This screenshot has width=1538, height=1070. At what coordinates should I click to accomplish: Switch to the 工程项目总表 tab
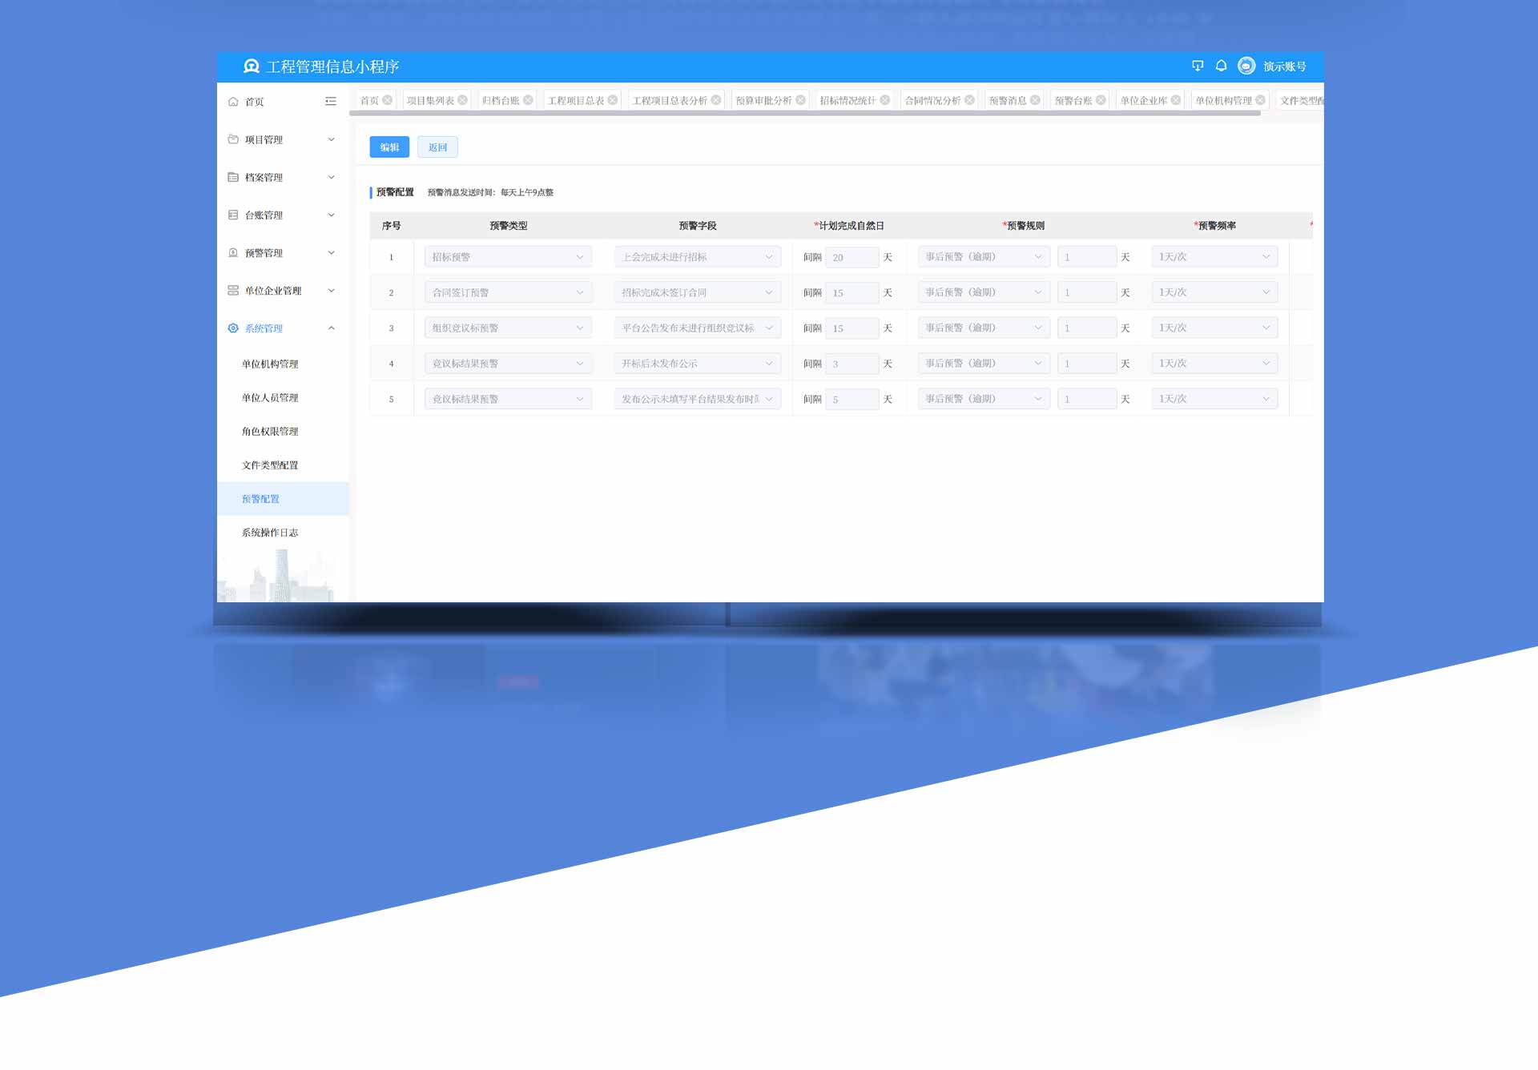[x=575, y=100]
